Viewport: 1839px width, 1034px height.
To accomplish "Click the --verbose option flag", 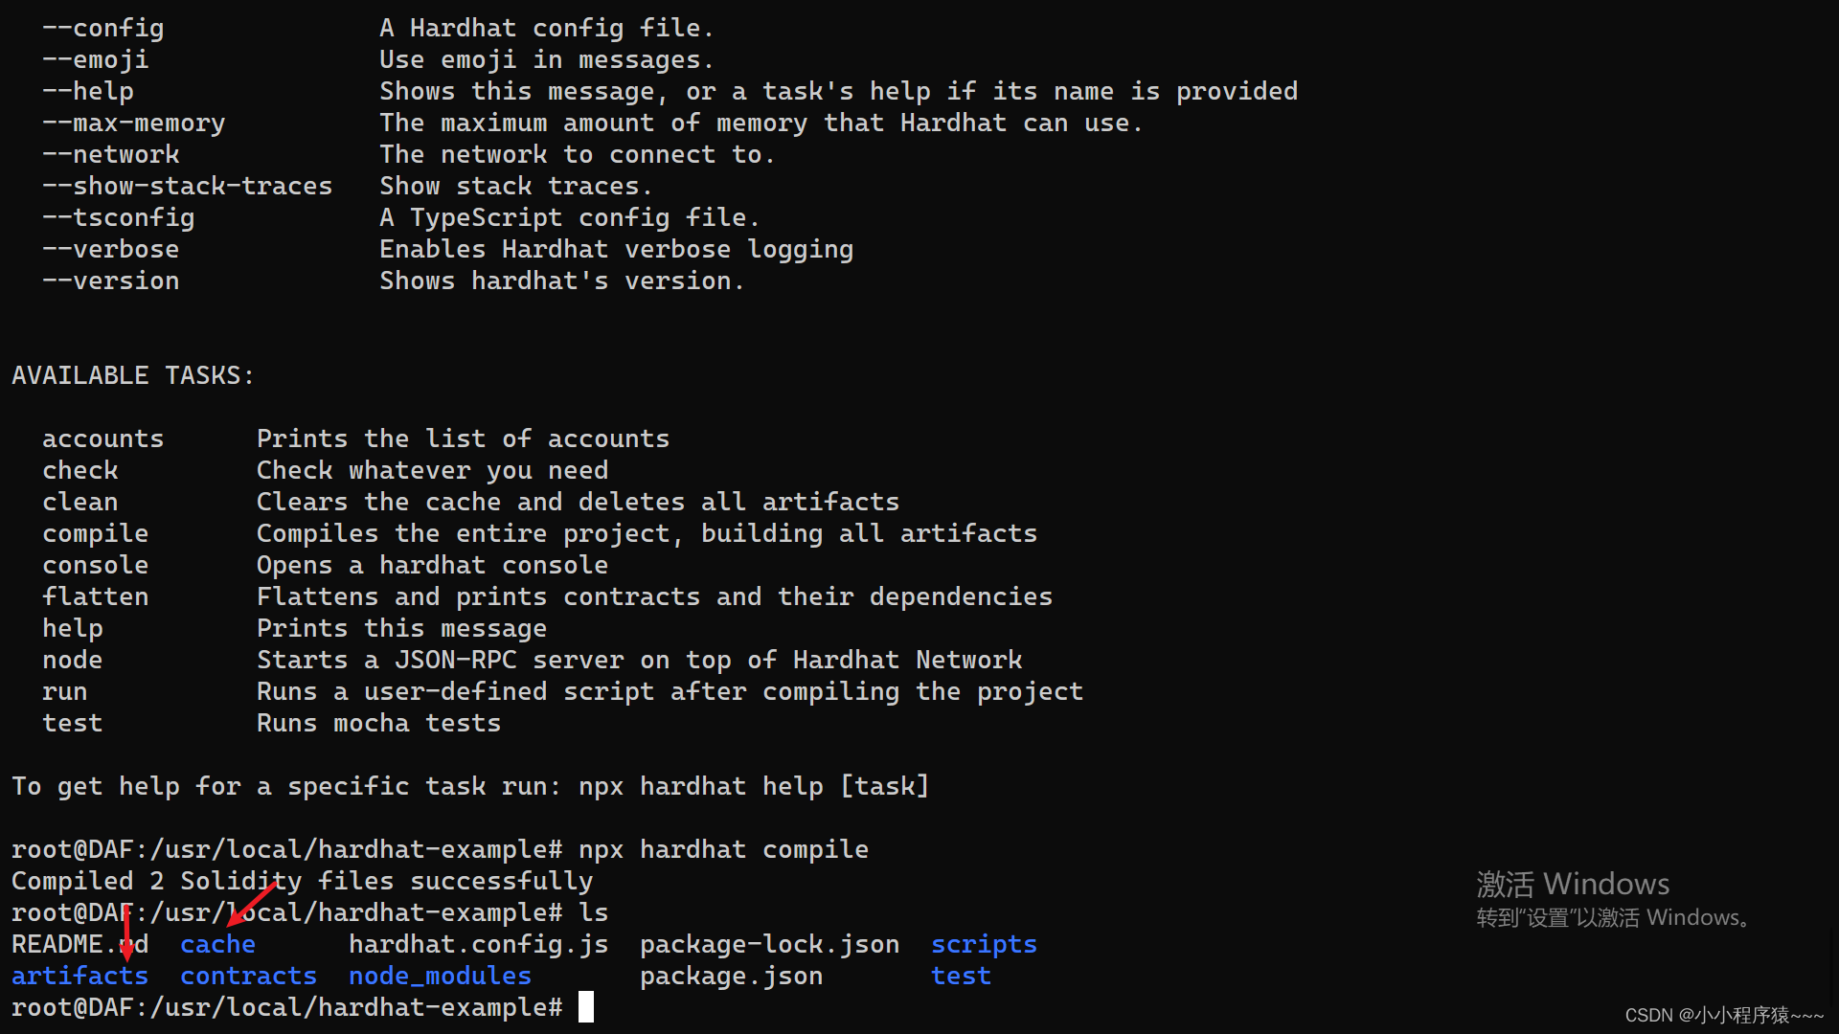I will [110, 249].
